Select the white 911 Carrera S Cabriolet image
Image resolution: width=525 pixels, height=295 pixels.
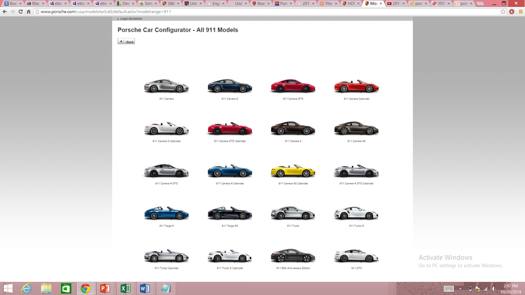(x=167, y=128)
